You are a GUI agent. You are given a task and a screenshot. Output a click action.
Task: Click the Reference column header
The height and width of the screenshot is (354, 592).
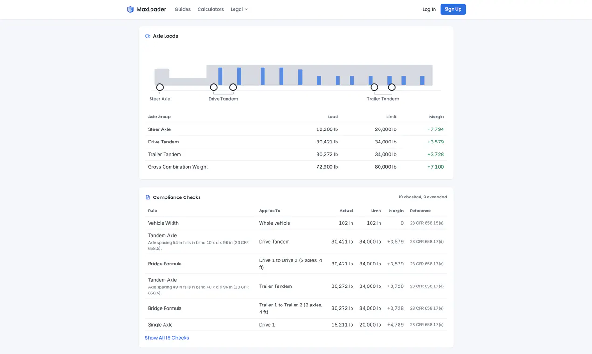(420, 211)
